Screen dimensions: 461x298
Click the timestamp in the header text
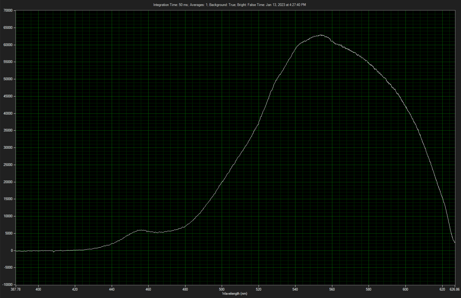click(x=286, y=5)
